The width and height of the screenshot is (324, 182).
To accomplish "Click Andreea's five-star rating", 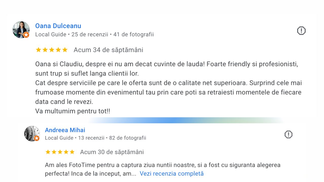I will pyautogui.click(x=60, y=152).
